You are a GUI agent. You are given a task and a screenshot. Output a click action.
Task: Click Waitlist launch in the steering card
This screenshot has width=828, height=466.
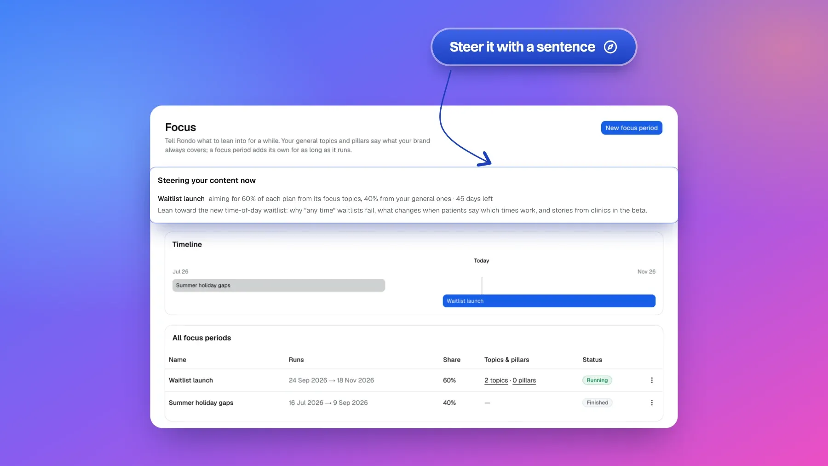point(181,199)
